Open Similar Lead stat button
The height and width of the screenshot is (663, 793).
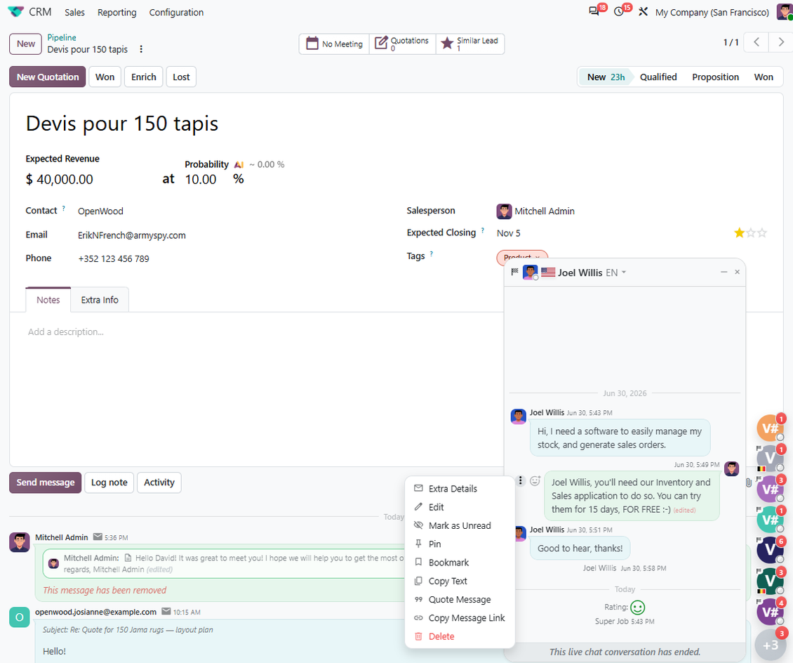pyautogui.click(x=469, y=44)
